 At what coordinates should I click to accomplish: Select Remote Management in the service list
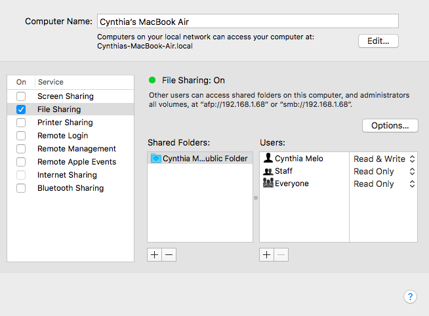(x=76, y=149)
